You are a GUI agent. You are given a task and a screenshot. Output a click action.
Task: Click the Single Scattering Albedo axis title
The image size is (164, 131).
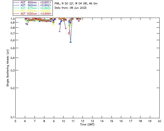[x=8, y=68]
